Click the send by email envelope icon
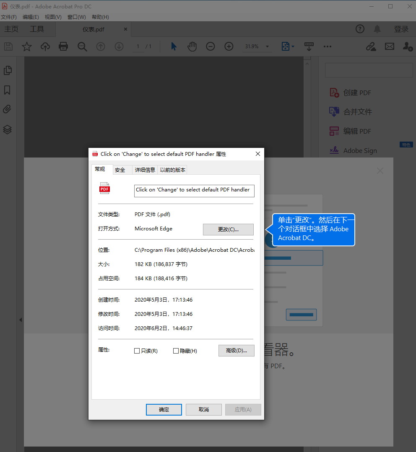Screen dimensions: 416x452 (x=390, y=46)
